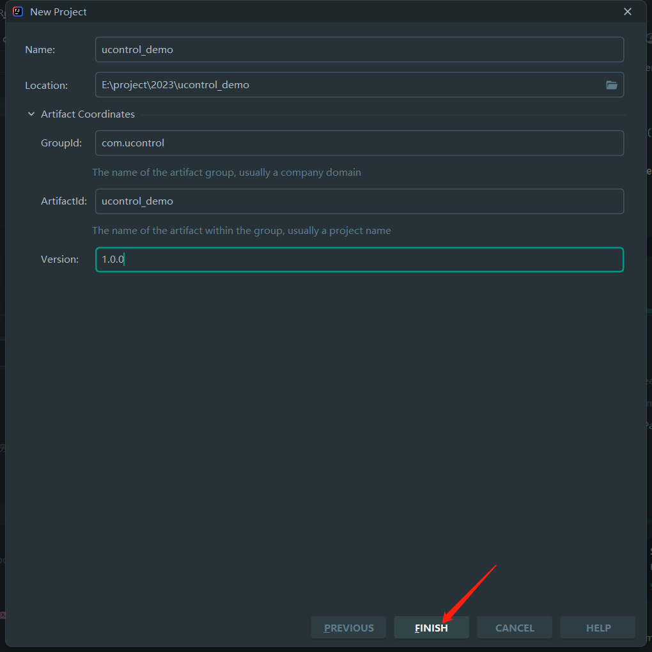This screenshot has height=652, width=652.
Task: Place cursor in the Version field
Action: pos(359,260)
